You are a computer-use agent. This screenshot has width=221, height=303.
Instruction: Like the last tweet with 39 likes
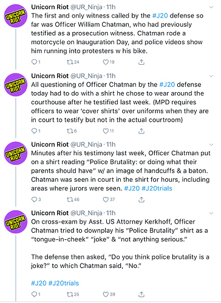click(x=106, y=295)
